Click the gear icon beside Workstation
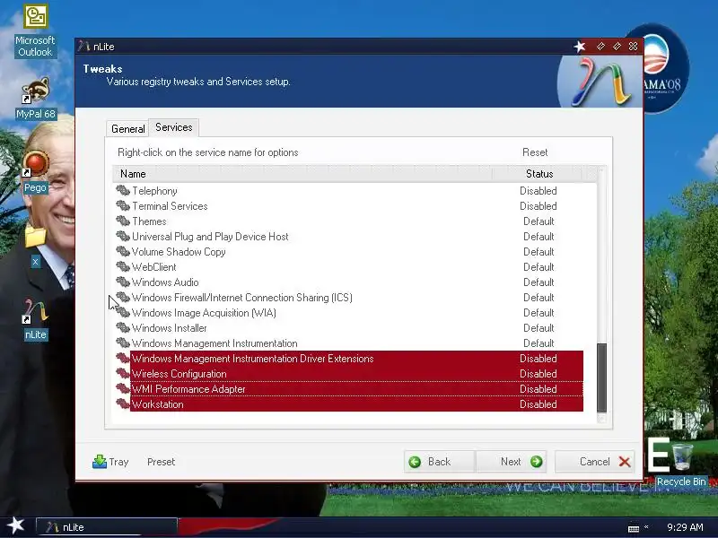Viewport: 718px width, 538px height. pyautogui.click(x=123, y=404)
